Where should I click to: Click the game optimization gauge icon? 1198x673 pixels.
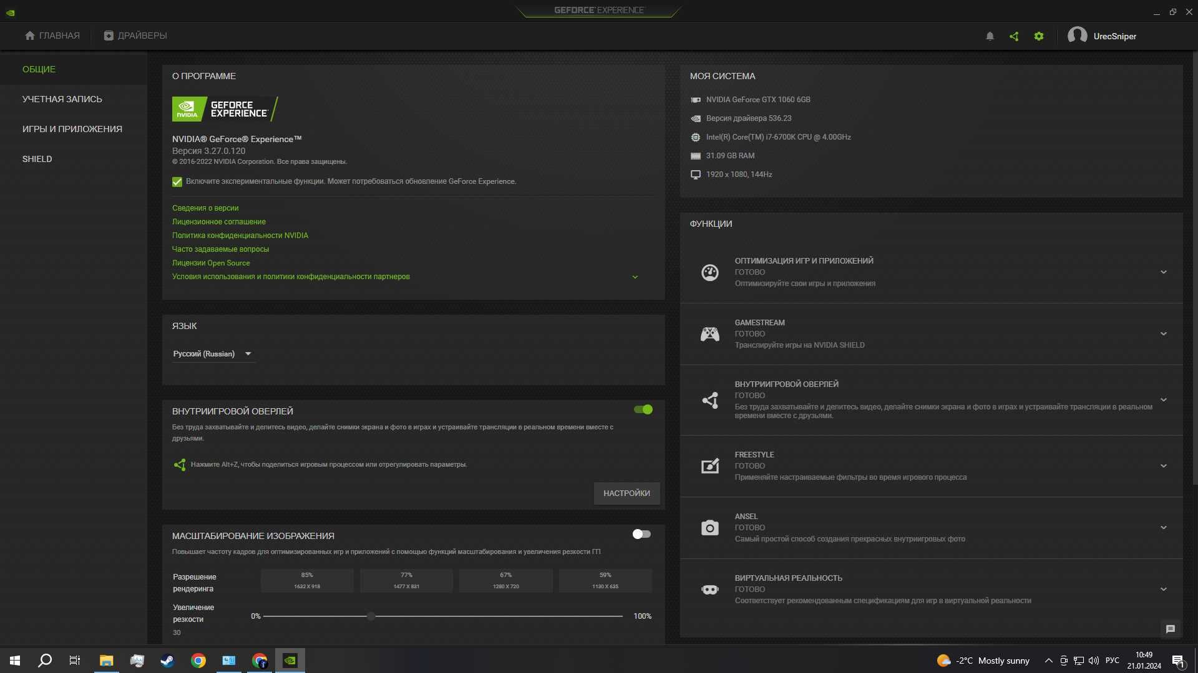pos(710,272)
